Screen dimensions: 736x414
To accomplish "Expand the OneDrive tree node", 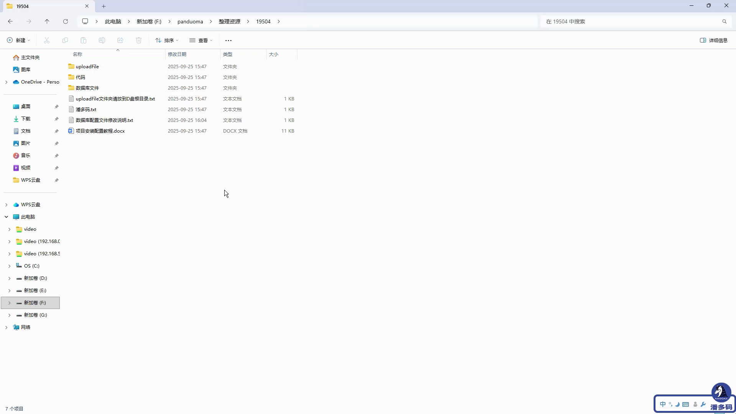I will coord(7,82).
